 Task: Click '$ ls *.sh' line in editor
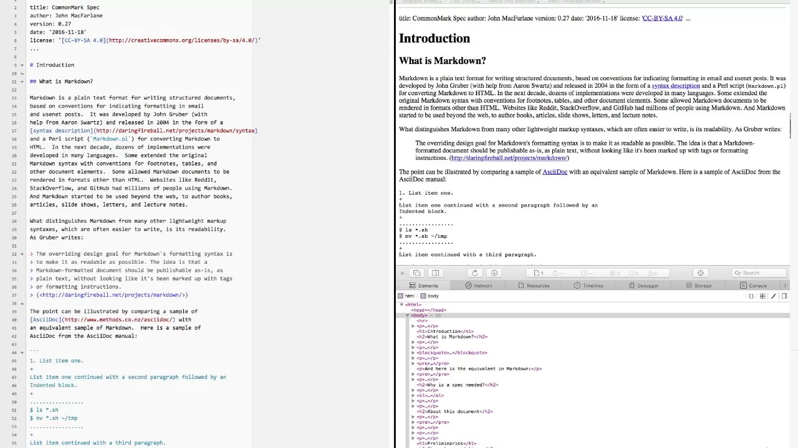pyautogui.click(x=44, y=410)
